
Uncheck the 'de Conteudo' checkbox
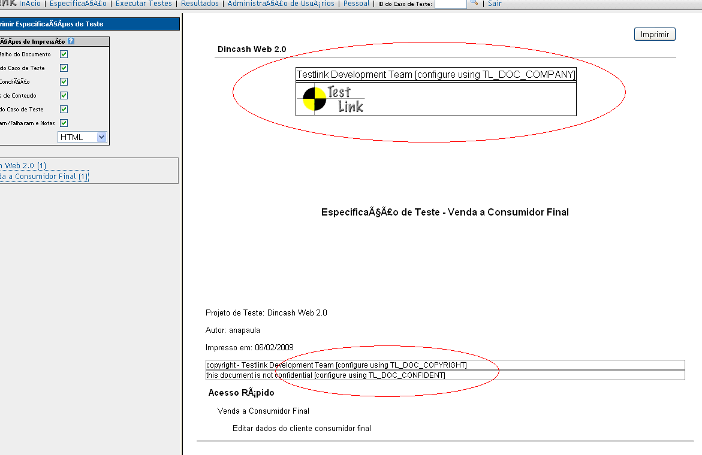pyautogui.click(x=64, y=95)
